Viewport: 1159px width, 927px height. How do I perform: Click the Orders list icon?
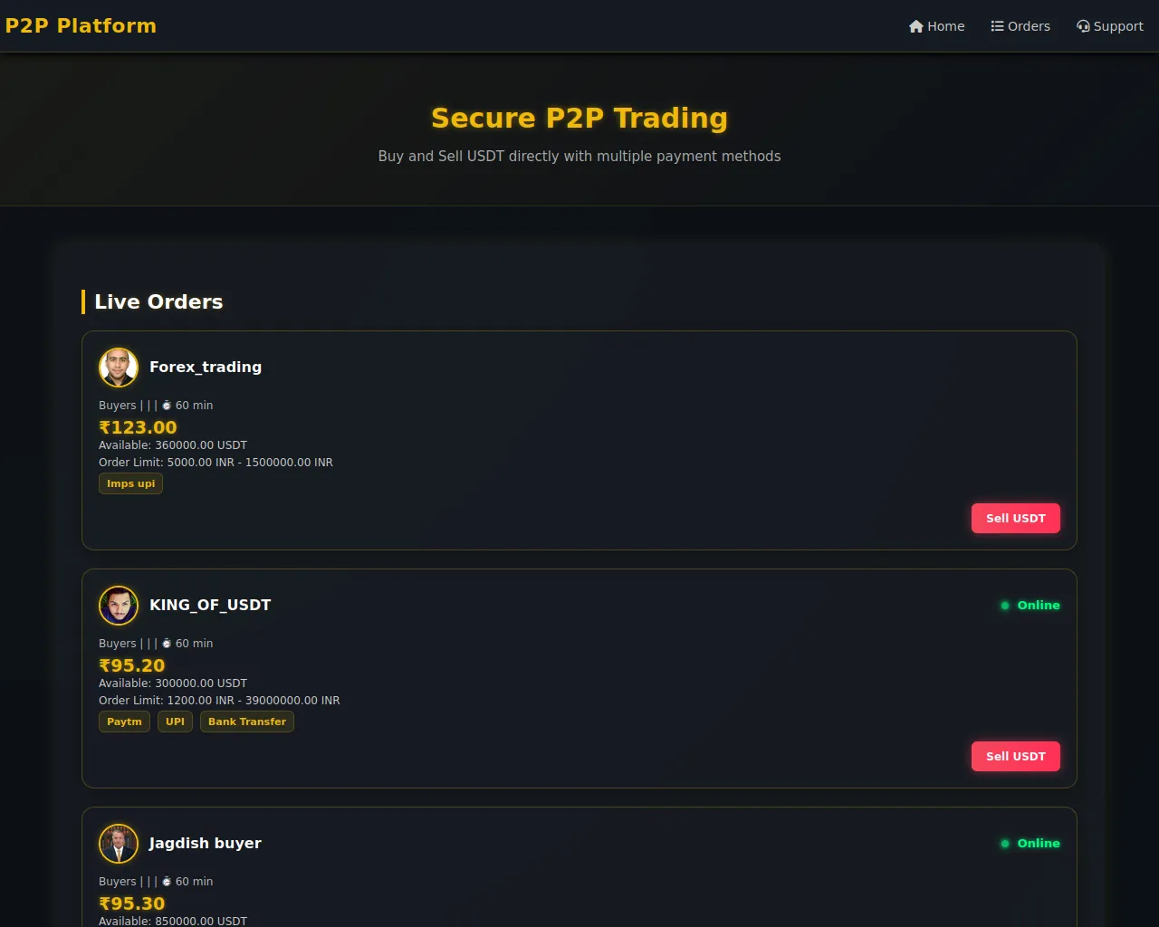tap(997, 26)
